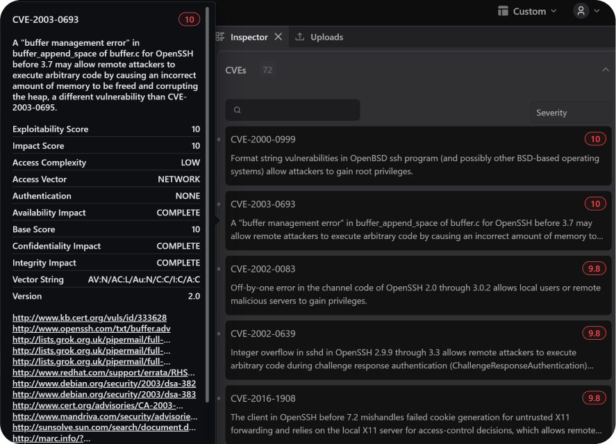Select the CVE-2000-0999 card
This screenshot has height=444, width=616.
pyautogui.click(x=418, y=156)
